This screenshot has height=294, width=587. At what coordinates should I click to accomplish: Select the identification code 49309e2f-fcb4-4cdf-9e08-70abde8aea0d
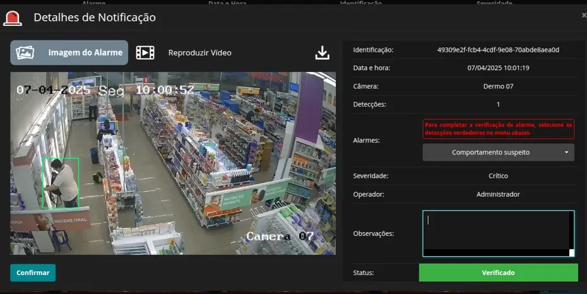point(498,50)
